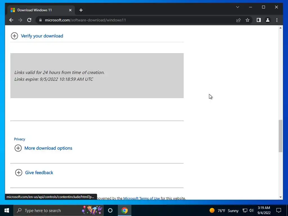Open Chrome side panel icon

tap(259, 20)
